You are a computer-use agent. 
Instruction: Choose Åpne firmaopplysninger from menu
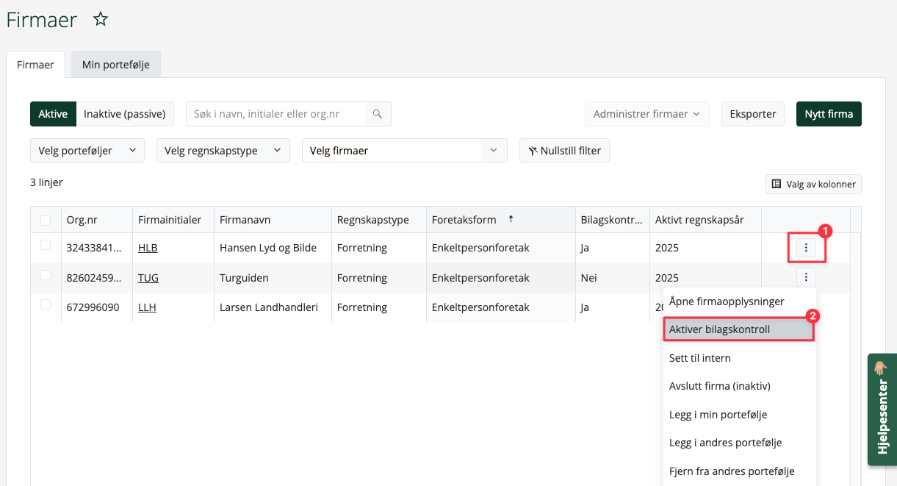740,301
